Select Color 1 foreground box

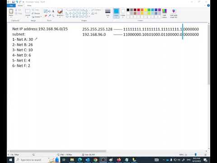(116, 13)
